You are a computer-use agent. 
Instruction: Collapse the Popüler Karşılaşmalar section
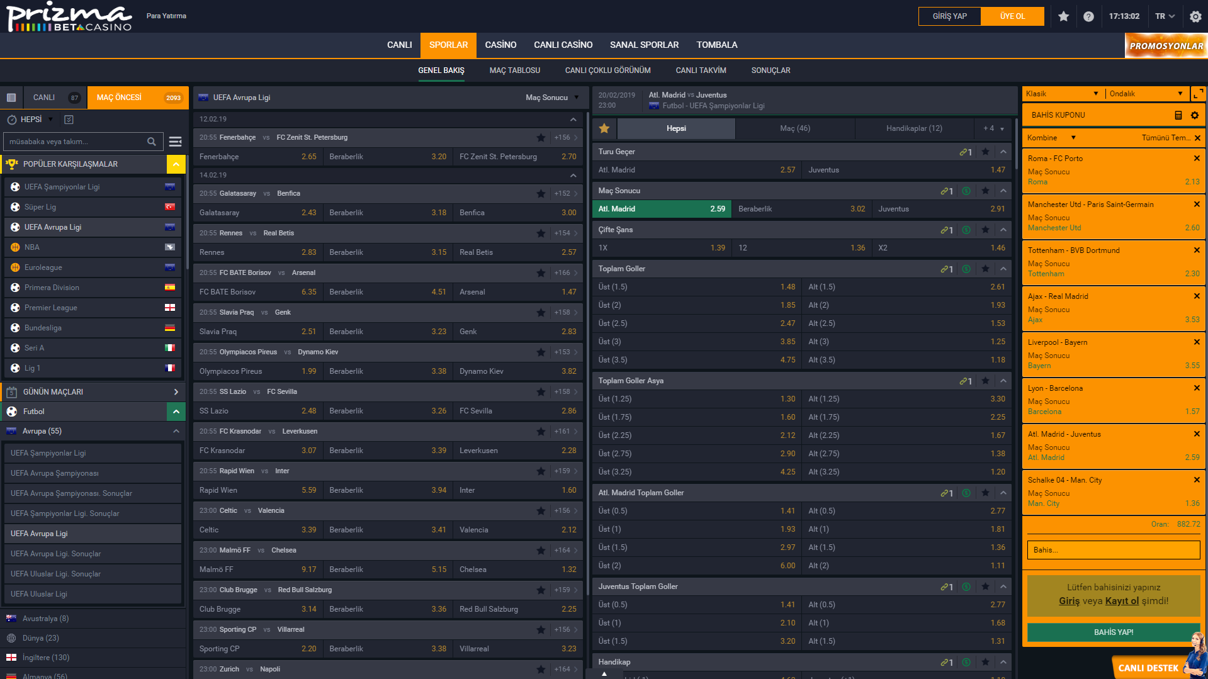point(176,164)
